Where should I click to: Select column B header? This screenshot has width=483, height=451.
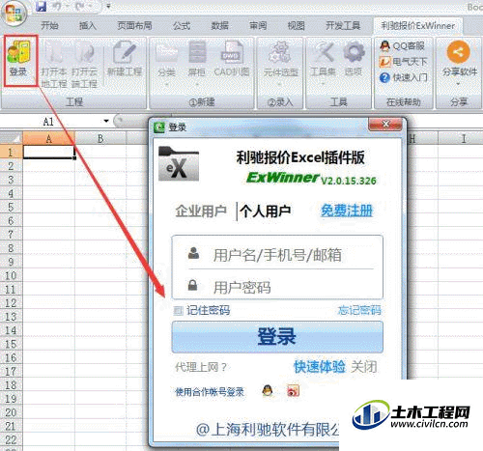click(x=100, y=138)
